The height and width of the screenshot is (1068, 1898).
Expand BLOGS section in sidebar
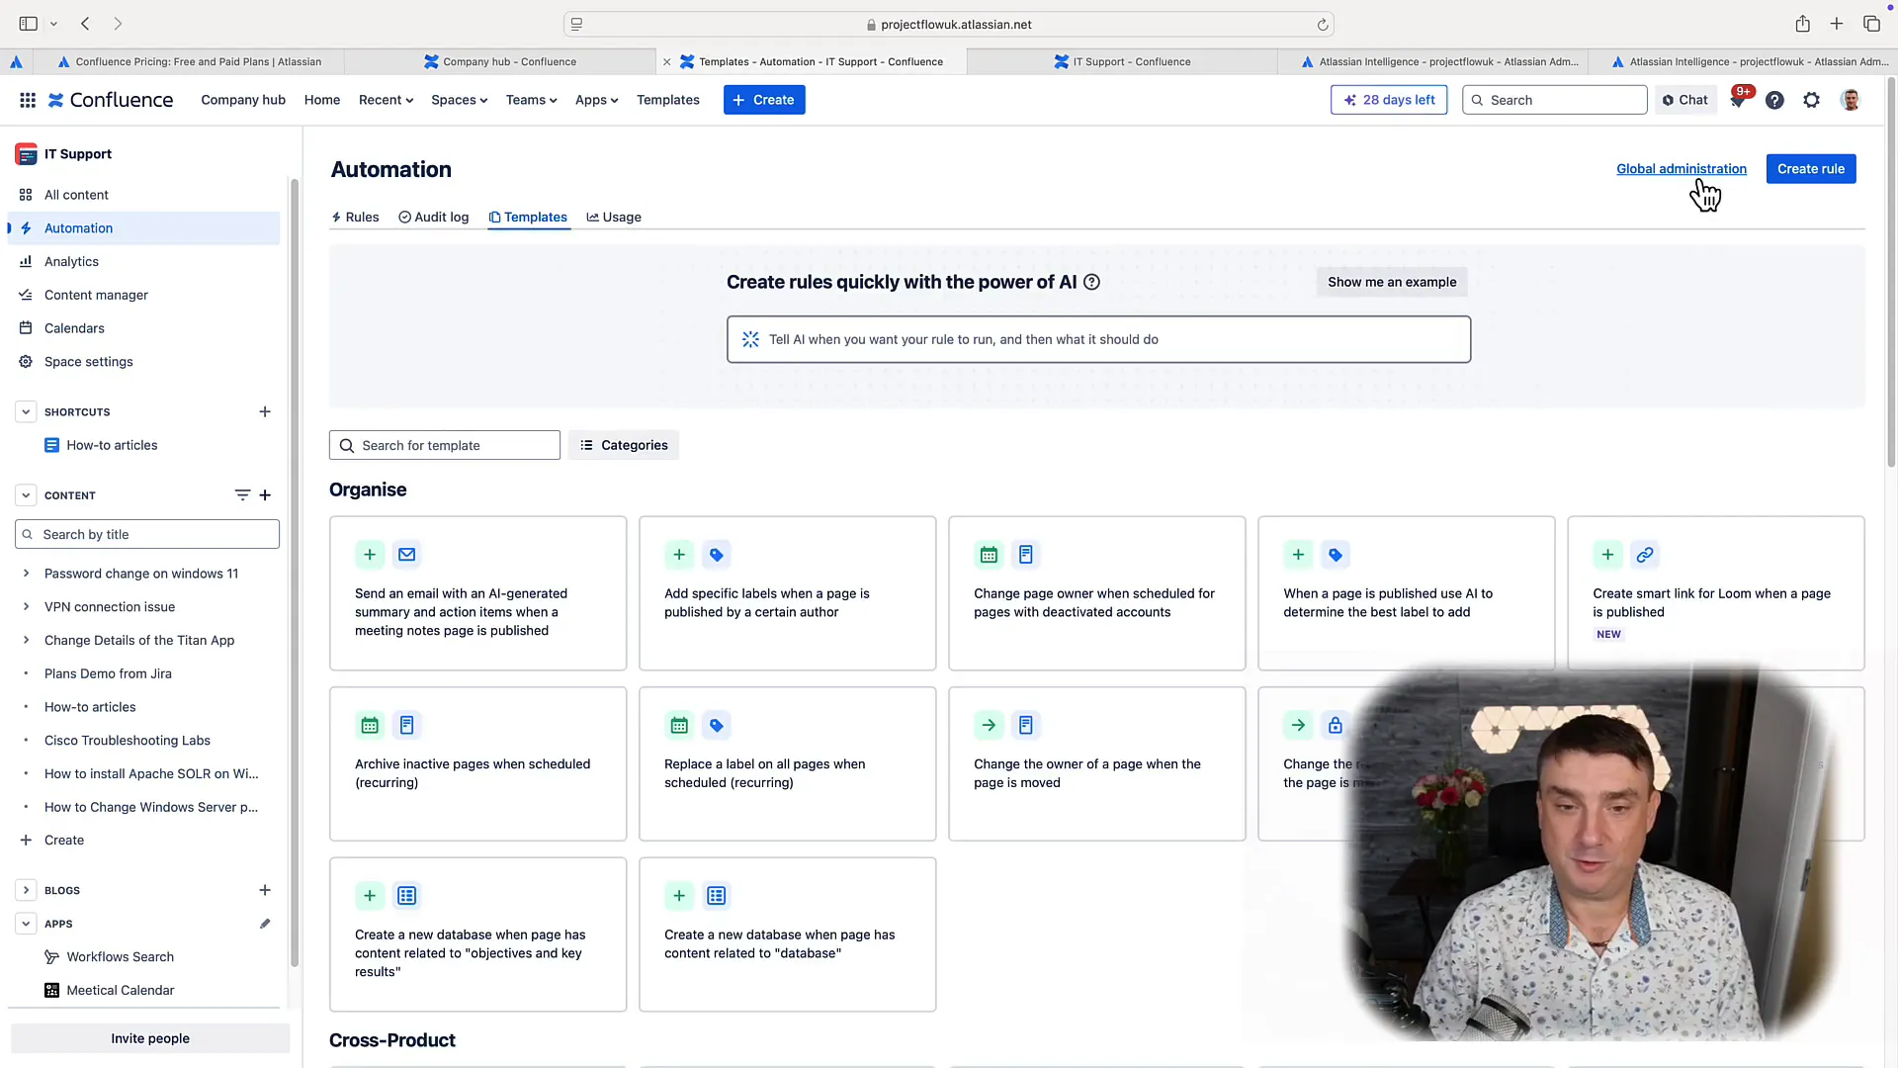tap(26, 889)
